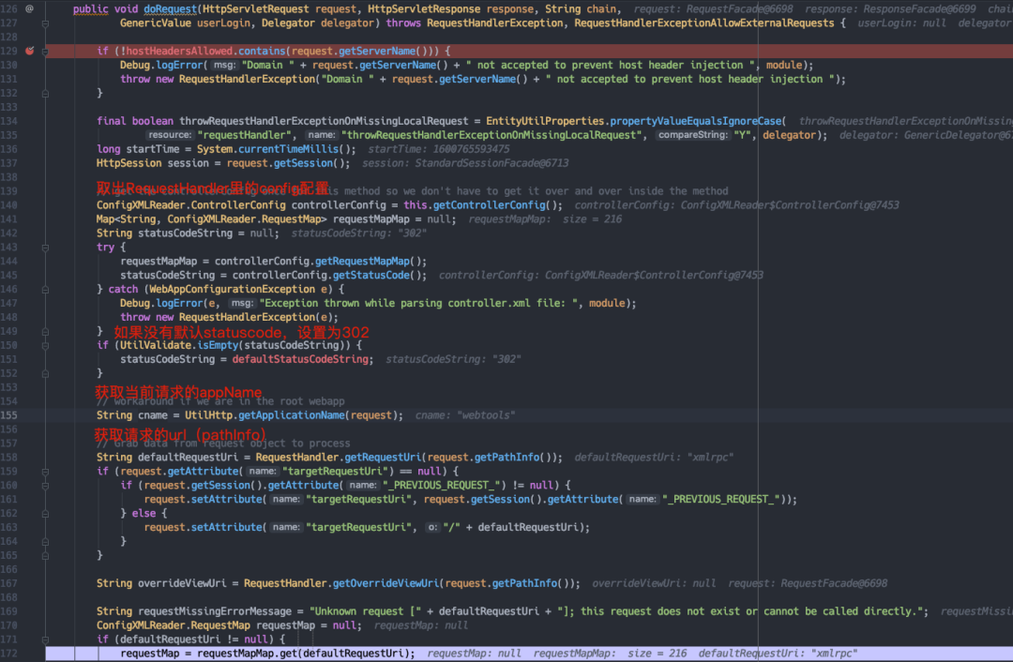Click the fold end marker on line 165
The image size is (1013, 662).
tap(45, 555)
